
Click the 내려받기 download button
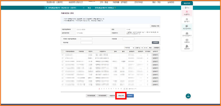pos(156,48)
